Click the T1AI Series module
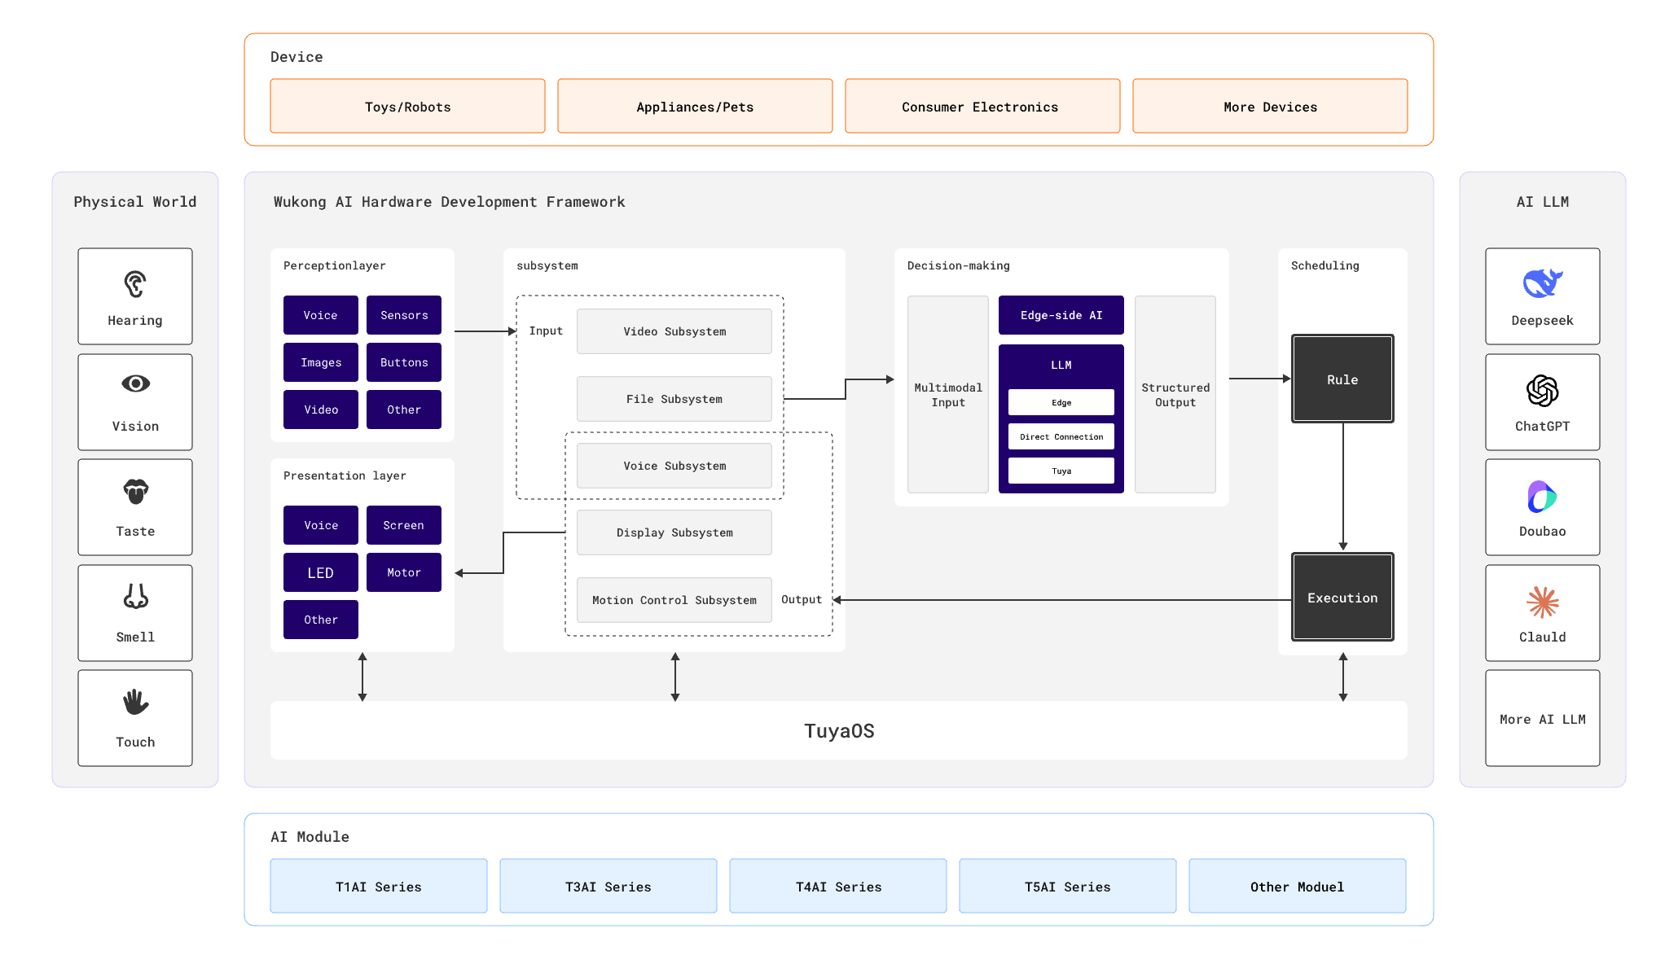1665x955 pixels. (379, 886)
